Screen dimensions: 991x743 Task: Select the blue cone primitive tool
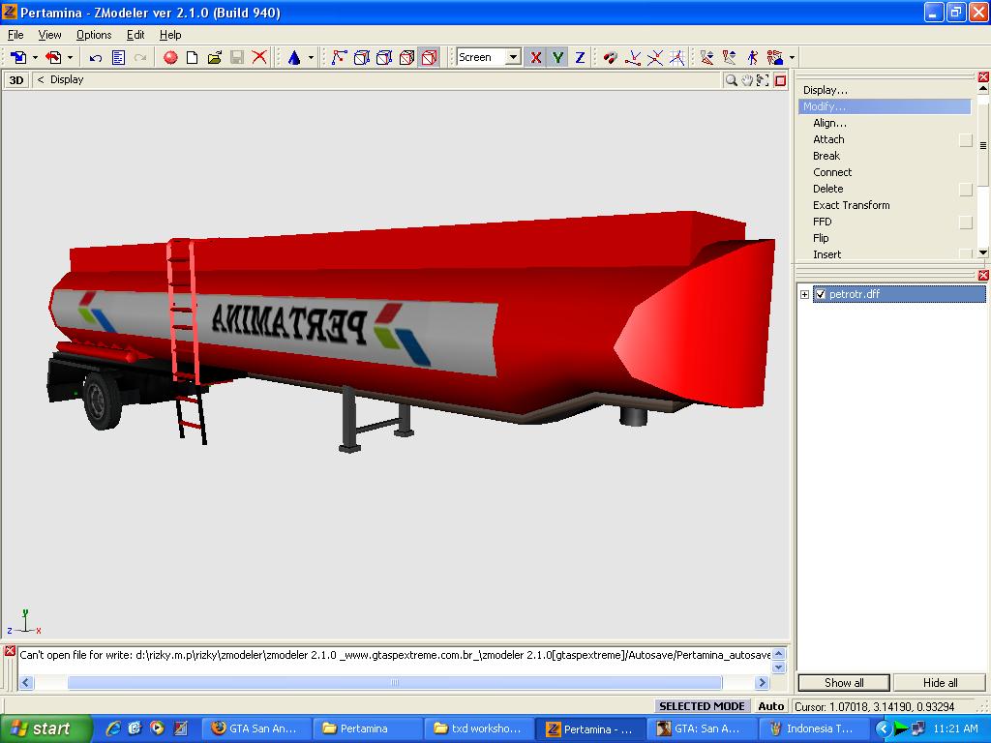tap(294, 58)
